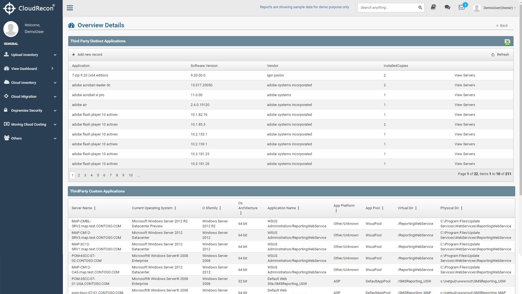Click server MAP-CMBL-SRV2.map.test.CONTOSO.COM
The height and width of the screenshot is (294, 522).
(x=96, y=224)
